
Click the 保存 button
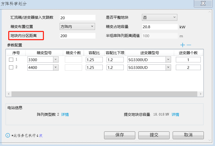tap(119, 135)
